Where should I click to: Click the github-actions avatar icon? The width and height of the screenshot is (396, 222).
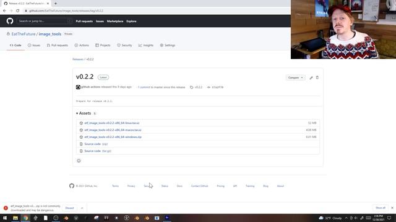pyautogui.click(x=78, y=87)
